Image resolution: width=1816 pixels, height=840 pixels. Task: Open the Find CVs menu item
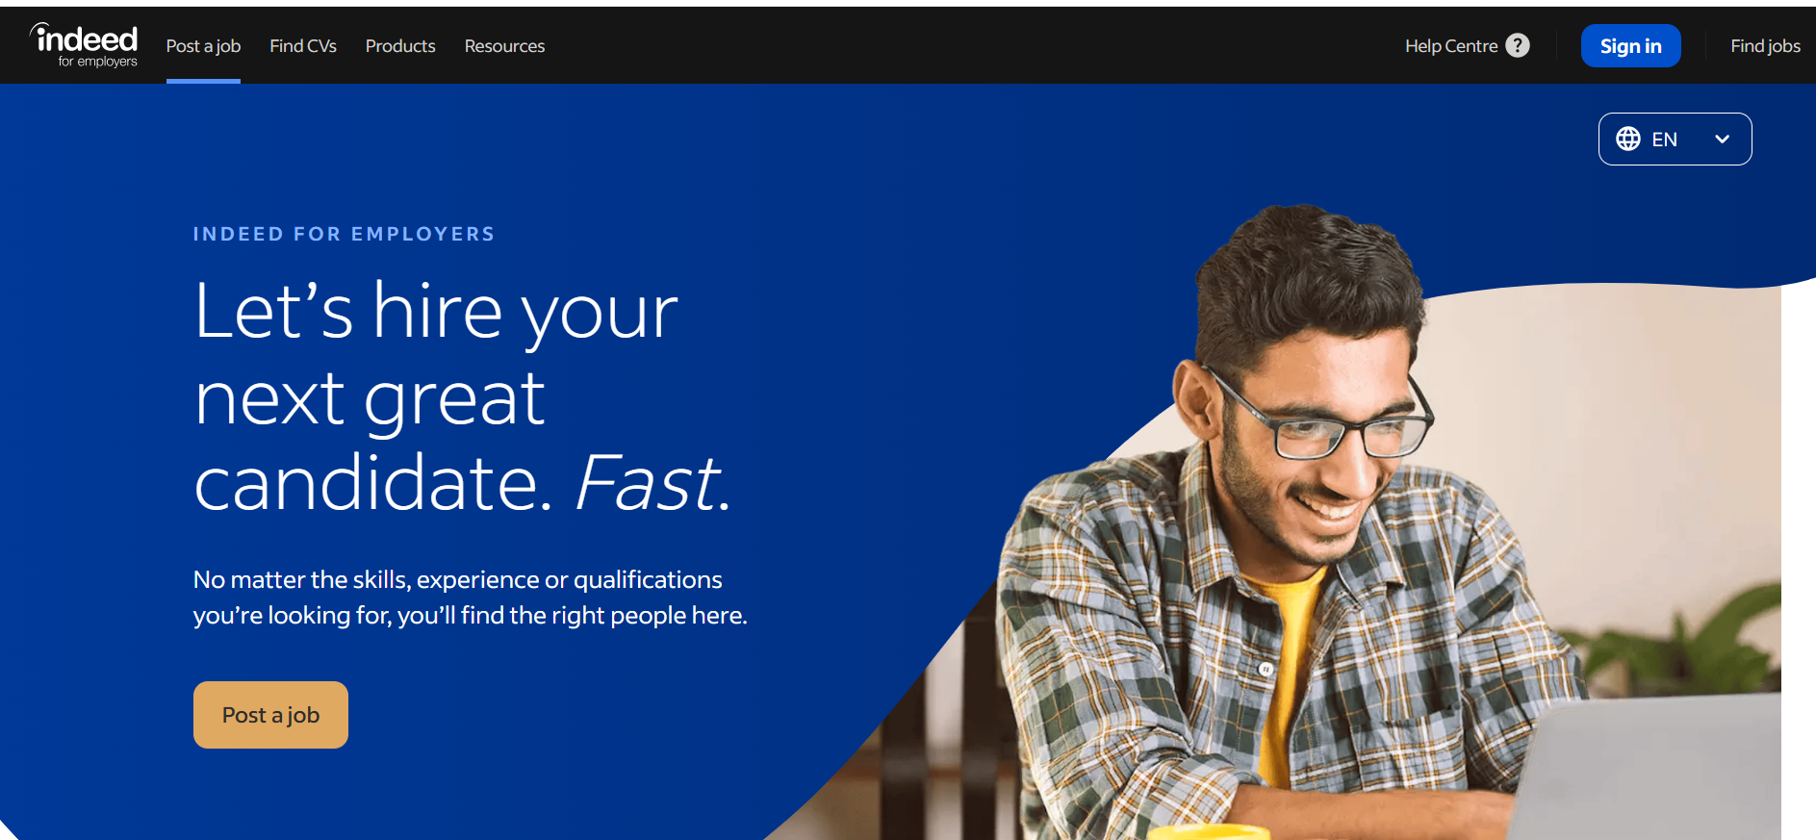[x=303, y=46]
